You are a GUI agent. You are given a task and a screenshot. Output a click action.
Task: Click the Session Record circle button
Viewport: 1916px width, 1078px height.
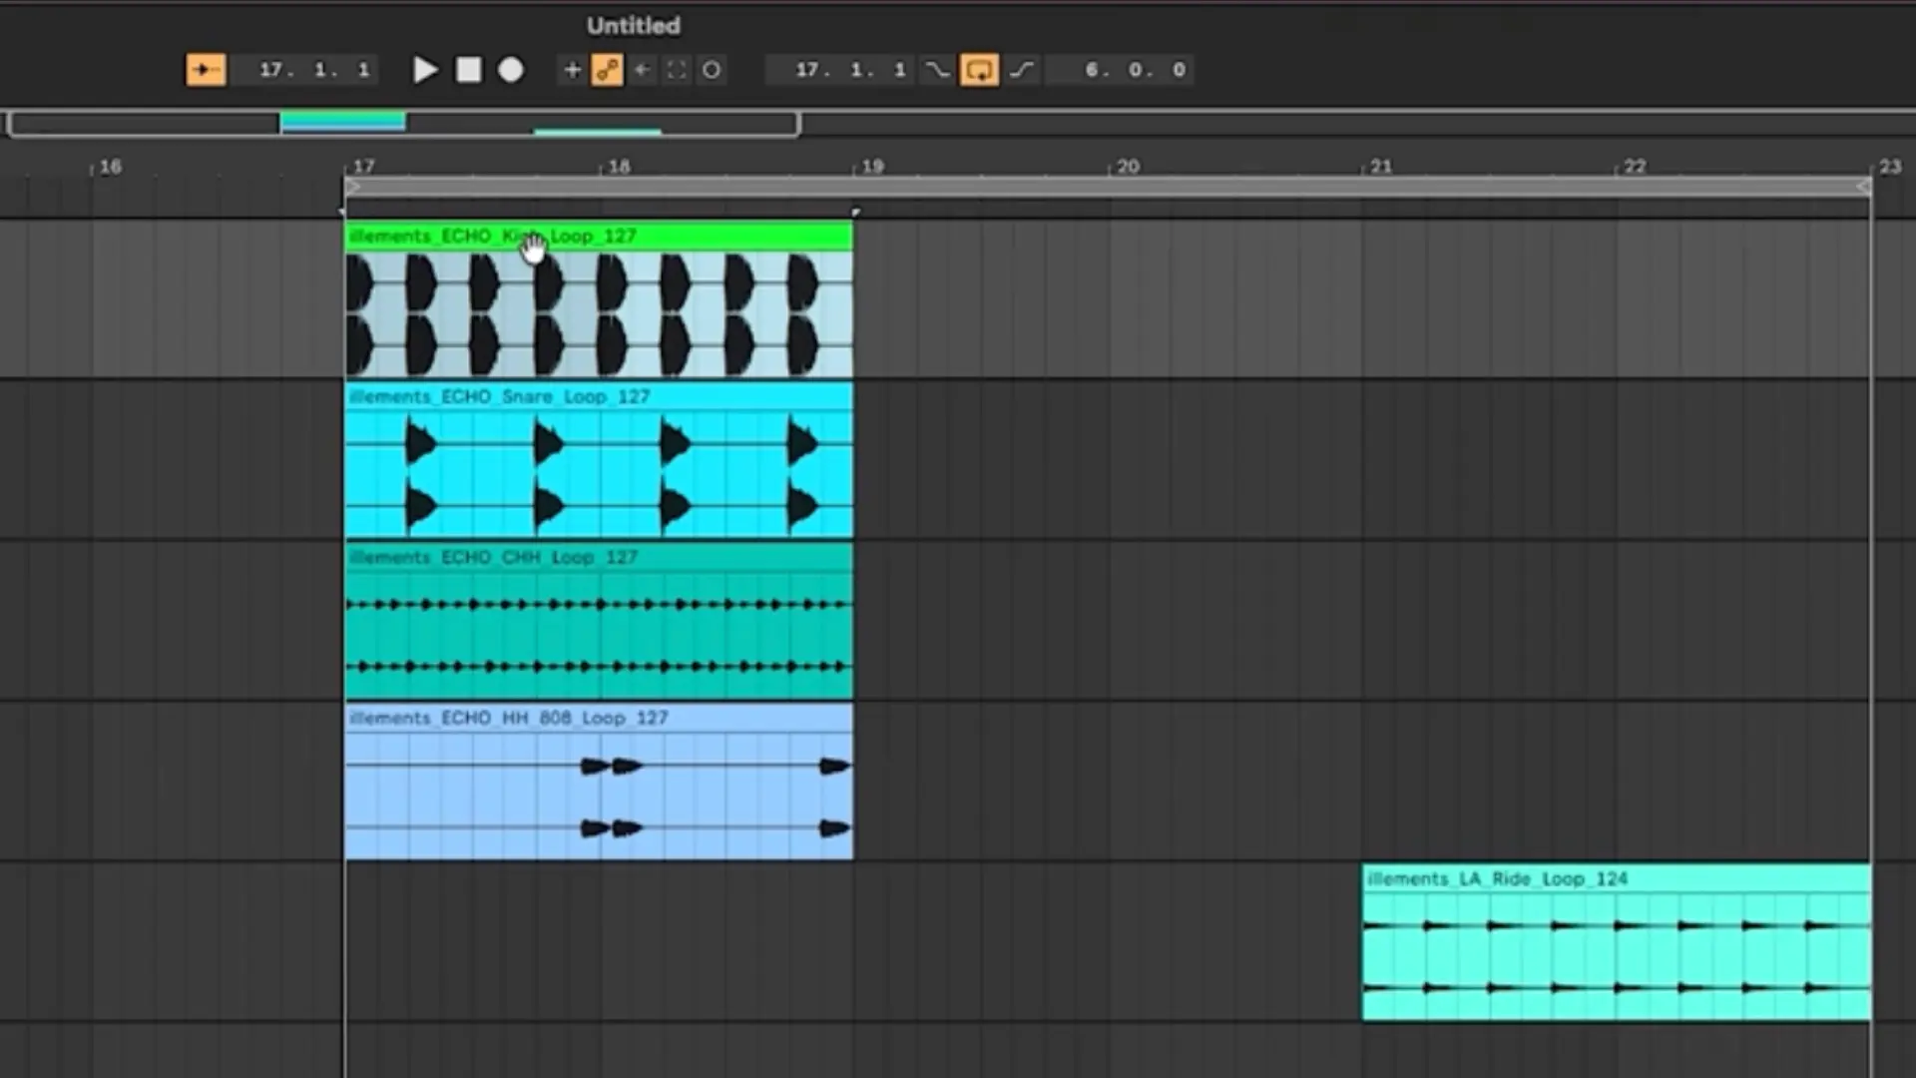(712, 70)
